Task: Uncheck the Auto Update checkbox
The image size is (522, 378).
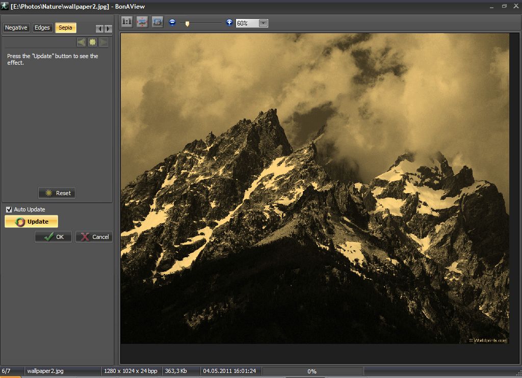Action: pyautogui.click(x=9, y=209)
